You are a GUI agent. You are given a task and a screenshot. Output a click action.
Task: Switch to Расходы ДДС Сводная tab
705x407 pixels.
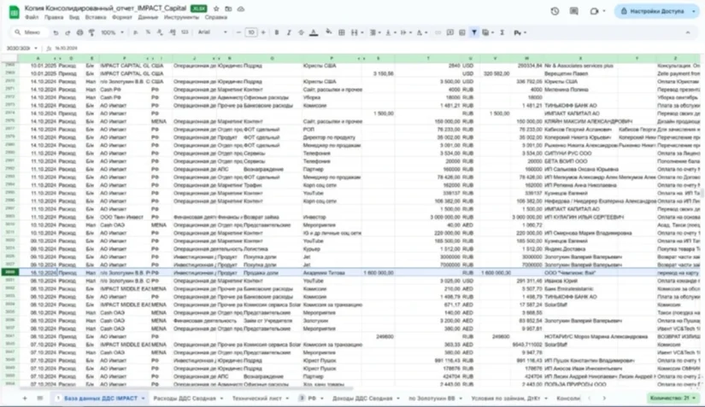click(x=188, y=398)
